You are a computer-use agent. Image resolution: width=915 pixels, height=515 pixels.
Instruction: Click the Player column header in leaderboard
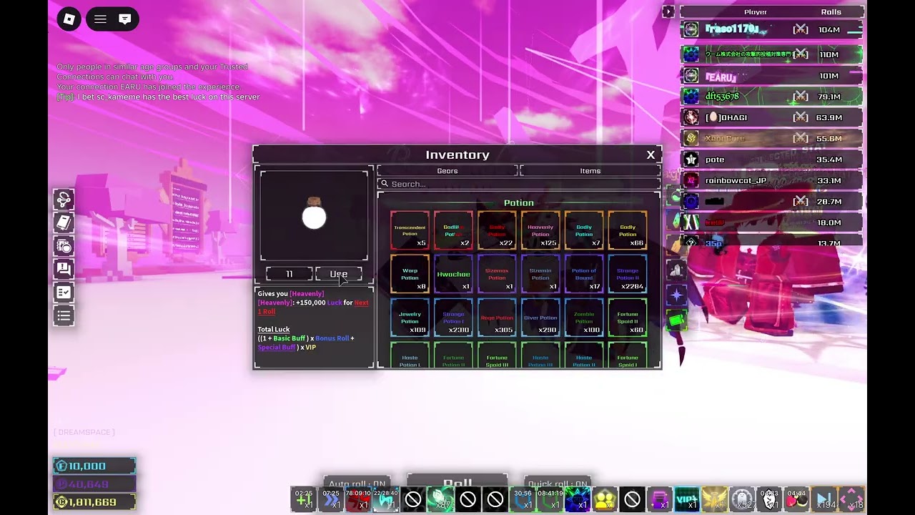click(755, 11)
